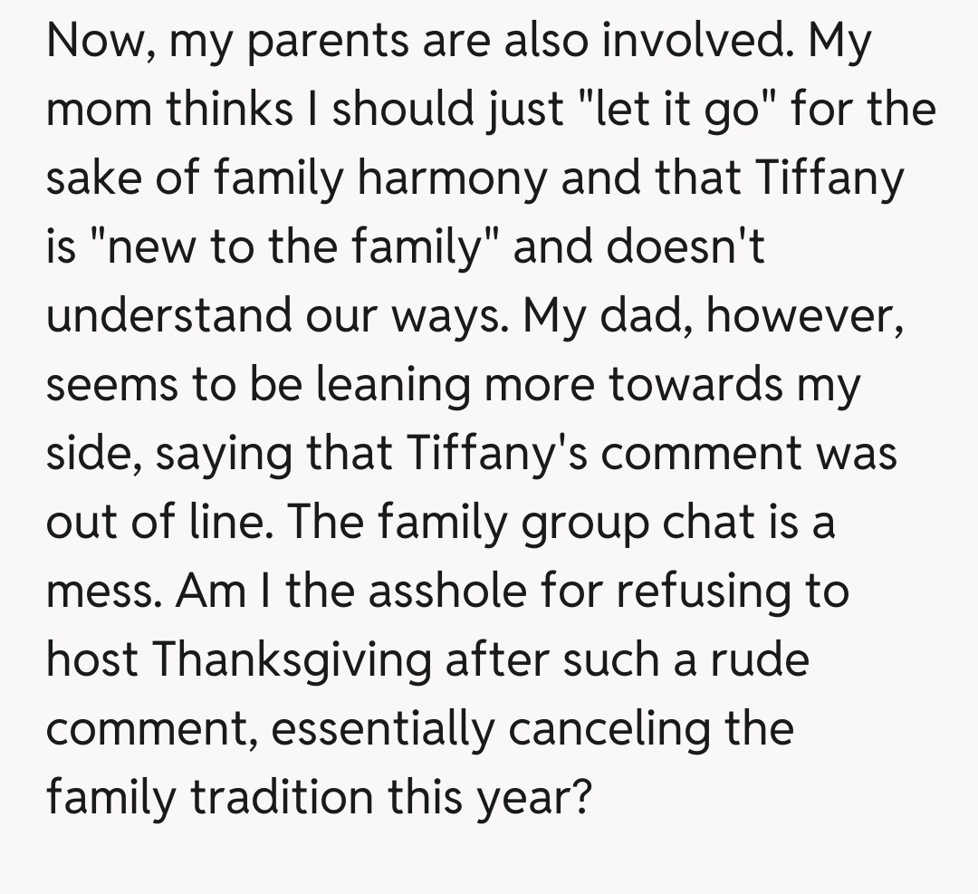Viewport: 978px width, 894px height.
Task: Click the word "tradition" in the last line
Action: click(282, 799)
